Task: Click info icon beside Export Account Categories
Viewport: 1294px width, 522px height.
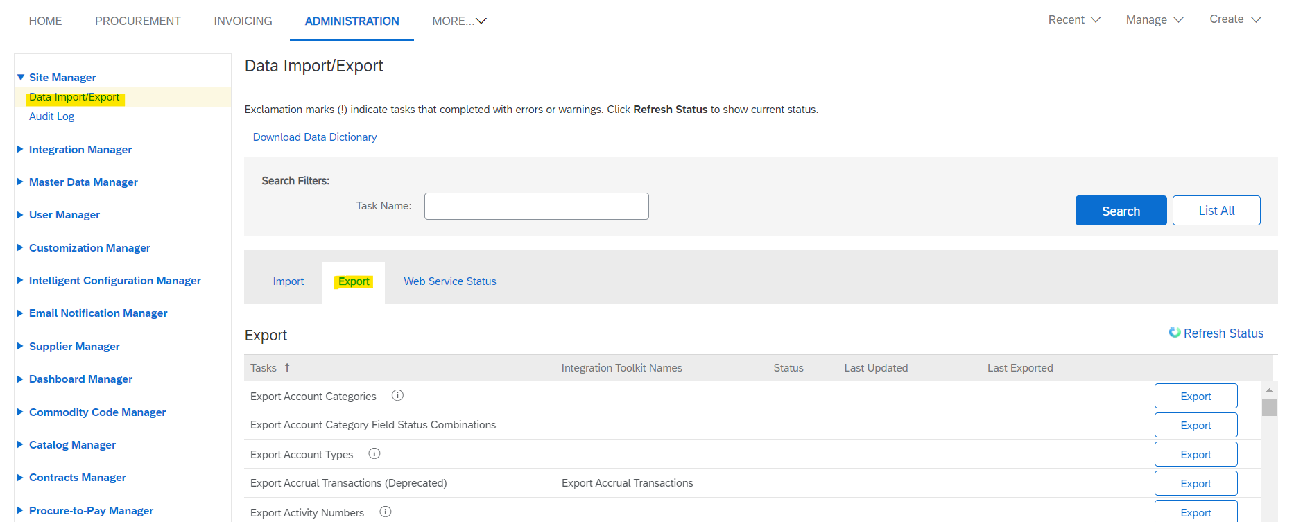Action: pos(397,395)
